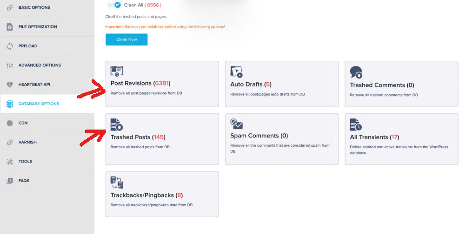Click the Database Options stack icon
Viewport: 465px width, 234px height.
click(x=10, y=104)
